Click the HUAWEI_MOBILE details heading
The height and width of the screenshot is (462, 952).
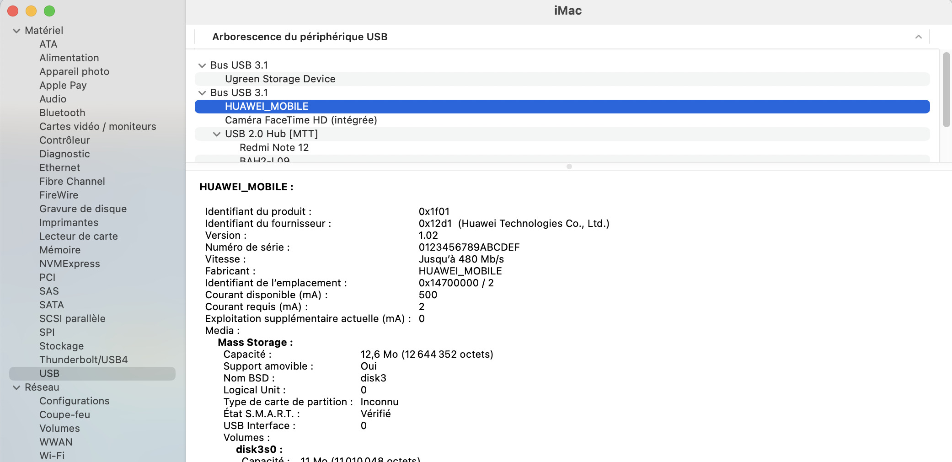point(246,187)
